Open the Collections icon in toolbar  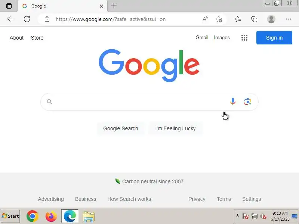pyautogui.click(x=254, y=19)
